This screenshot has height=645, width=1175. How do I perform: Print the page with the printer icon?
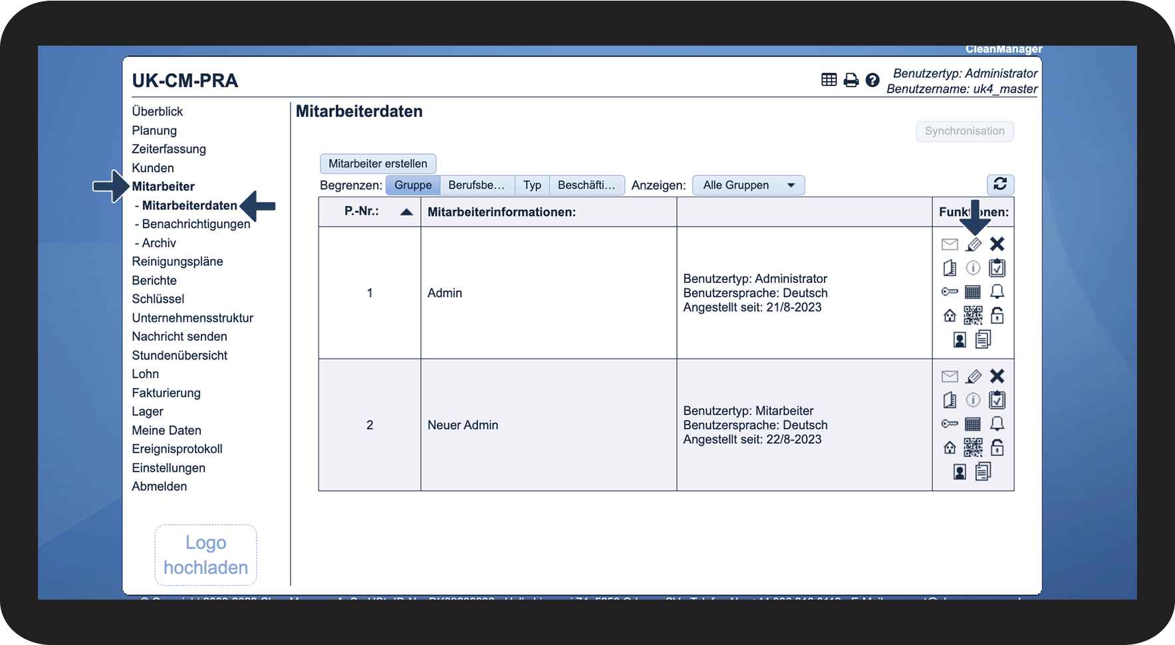(x=851, y=80)
